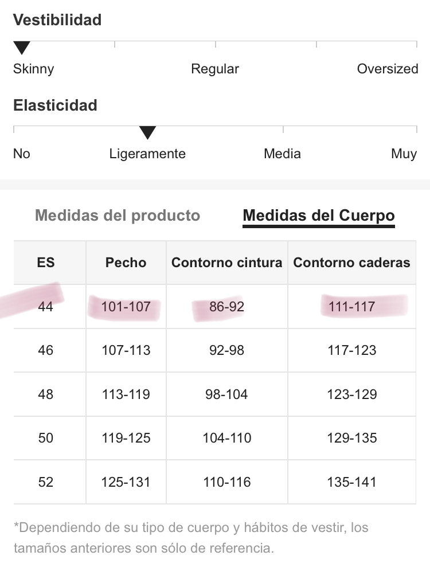The image size is (430, 571).
Task: Click the 135-141 hip measurement cell
Action: pyautogui.click(x=351, y=482)
